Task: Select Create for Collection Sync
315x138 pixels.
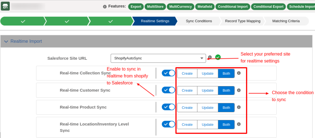Action: 187,73
